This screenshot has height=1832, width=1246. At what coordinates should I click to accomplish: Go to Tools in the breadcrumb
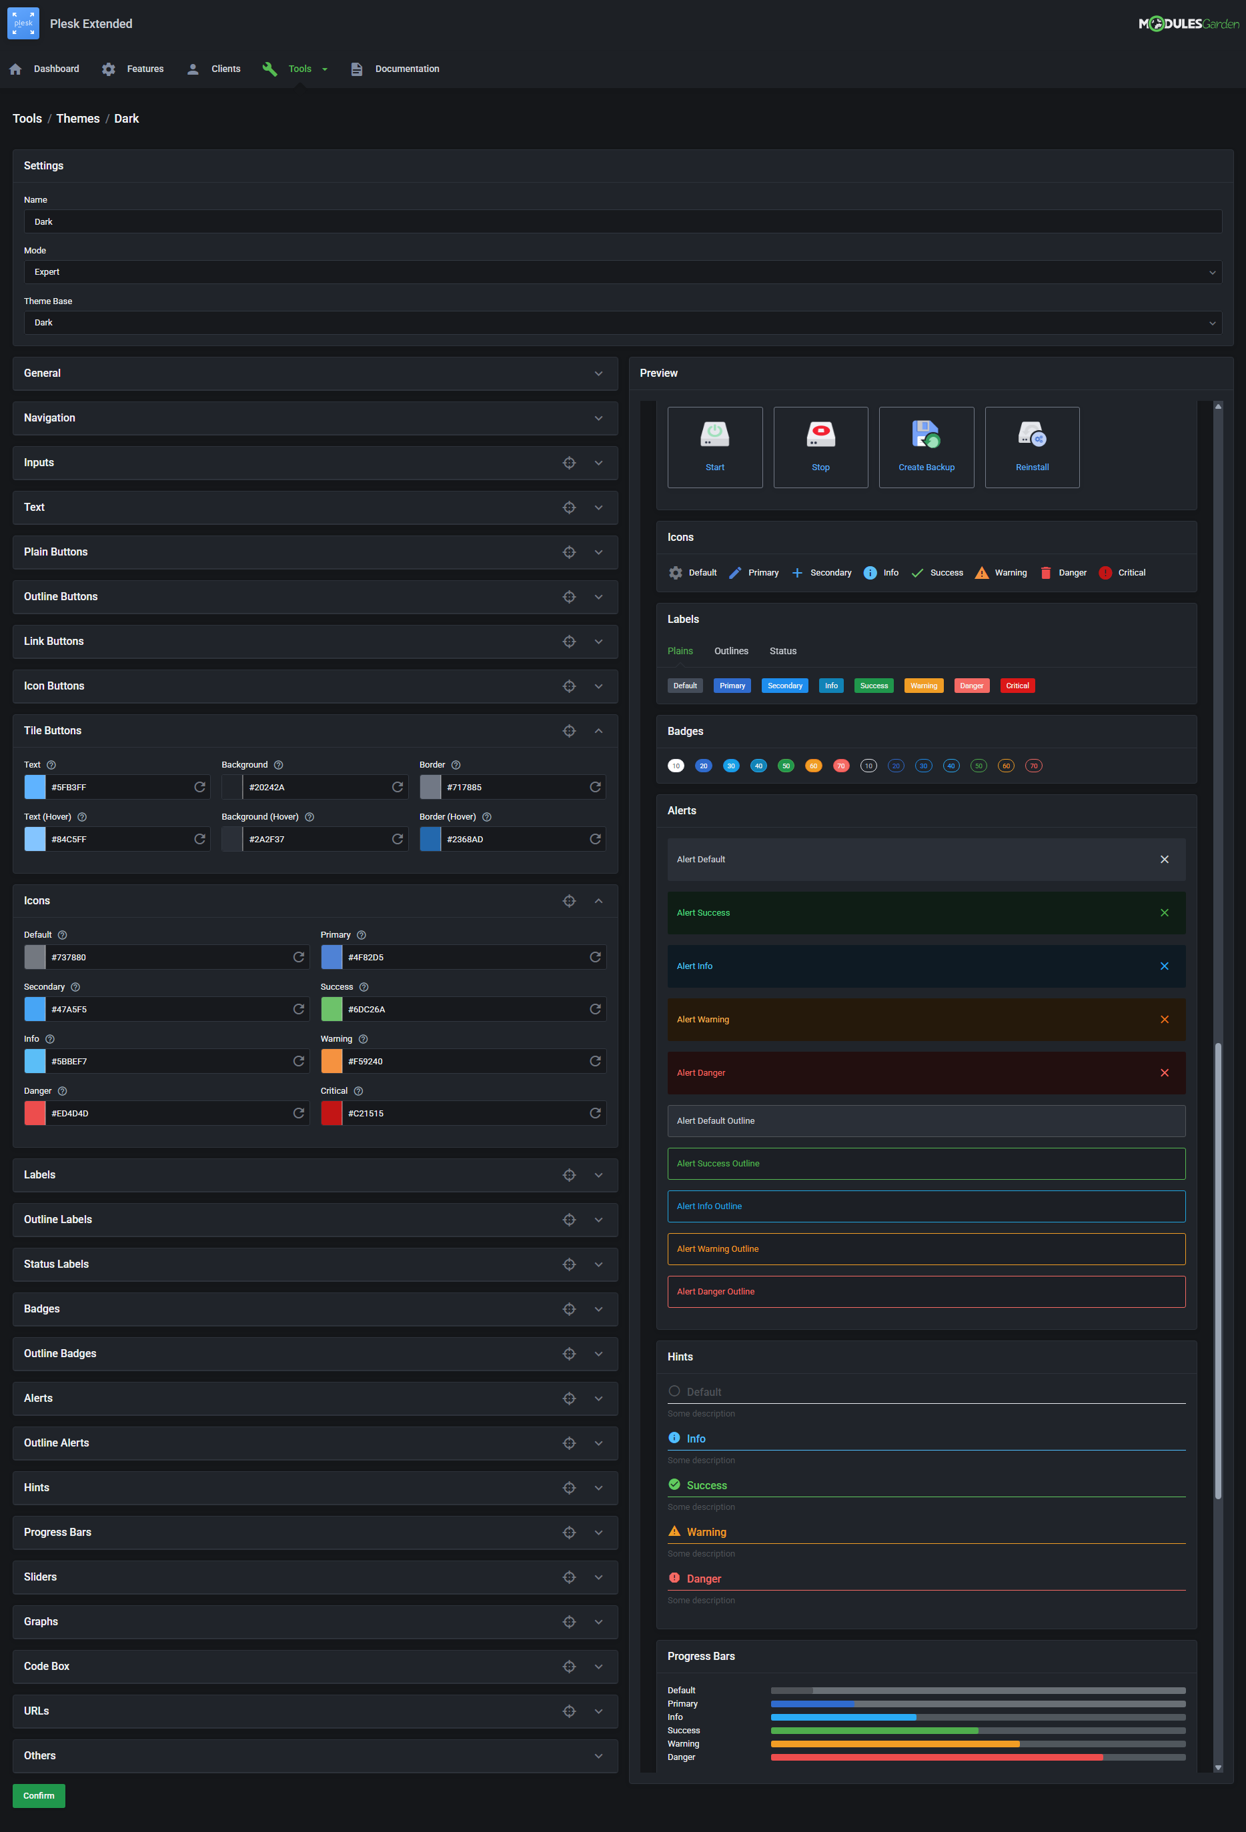27,119
